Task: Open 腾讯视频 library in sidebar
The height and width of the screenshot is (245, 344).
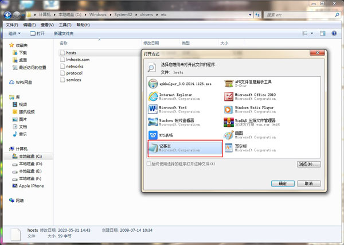Action: 24,112
